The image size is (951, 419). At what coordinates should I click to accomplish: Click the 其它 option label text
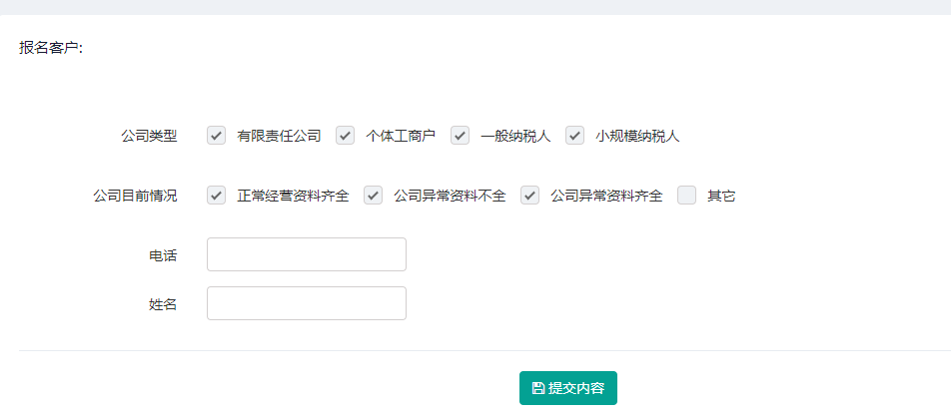click(721, 197)
